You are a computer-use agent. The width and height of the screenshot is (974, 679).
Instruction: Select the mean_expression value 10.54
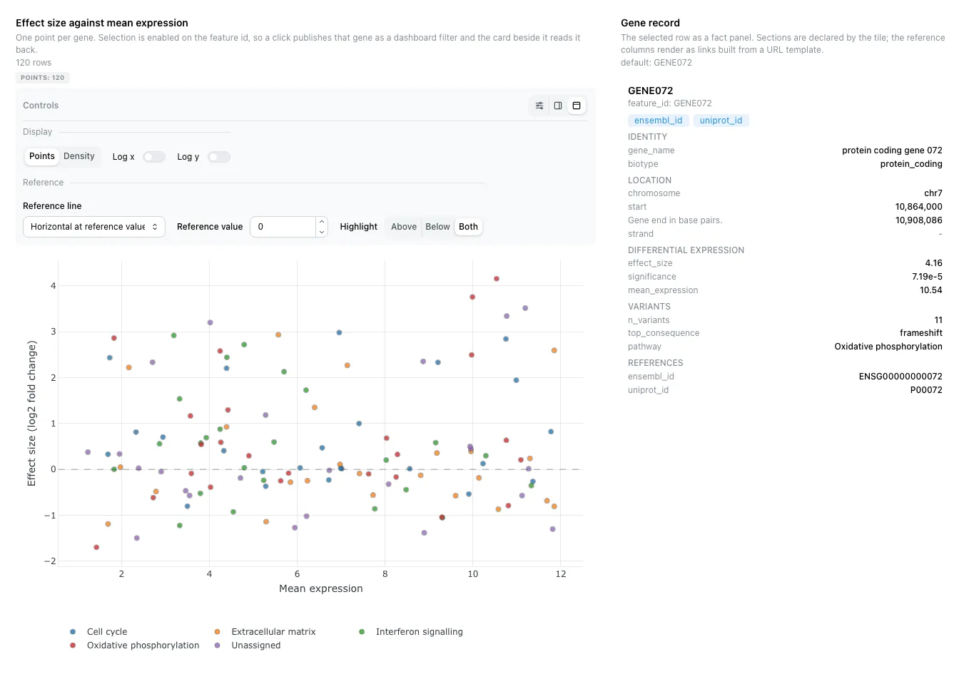click(x=931, y=290)
